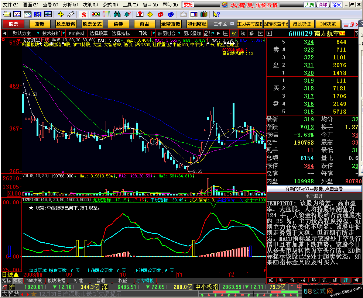Click the red question mark chart icon
This screenshot has width=363, height=298.
(x=140, y=14)
